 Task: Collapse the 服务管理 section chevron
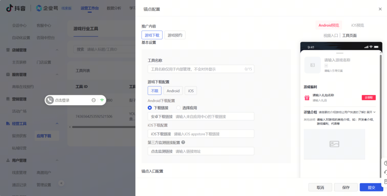click(x=57, y=74)
